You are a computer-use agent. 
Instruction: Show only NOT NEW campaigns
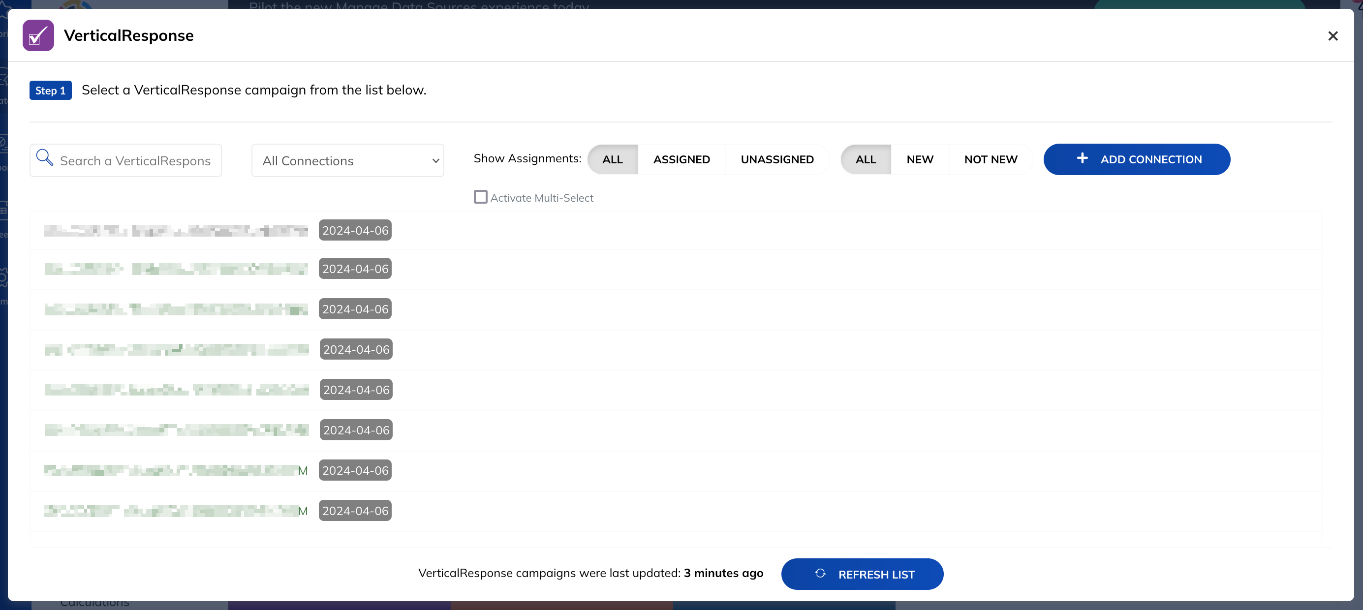point(991,159)
